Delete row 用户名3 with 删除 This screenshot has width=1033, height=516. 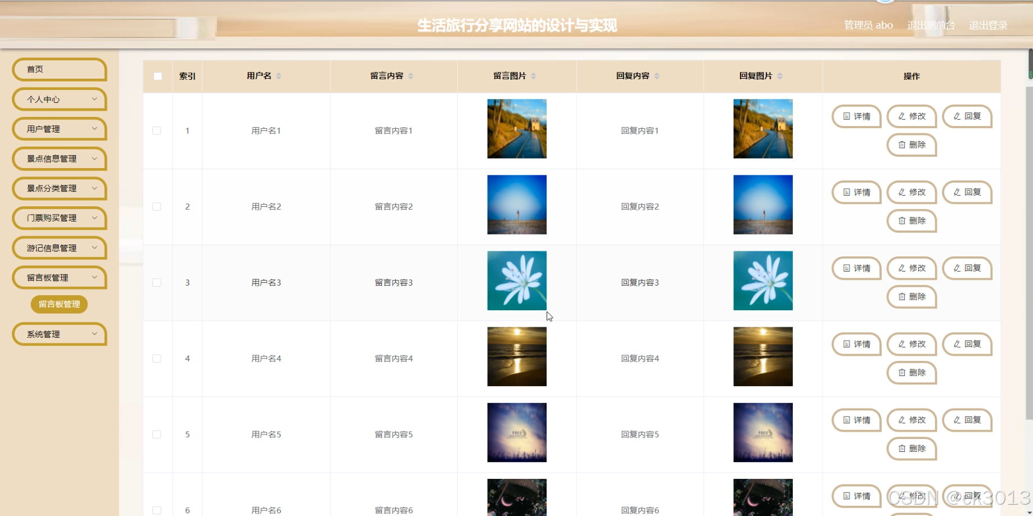pyautogui.click(x=912, y=297)
